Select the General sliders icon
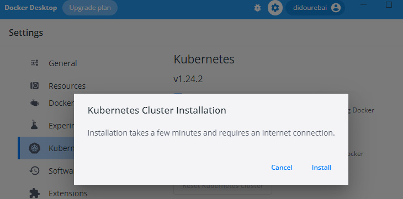 click(x=34, y=63)
